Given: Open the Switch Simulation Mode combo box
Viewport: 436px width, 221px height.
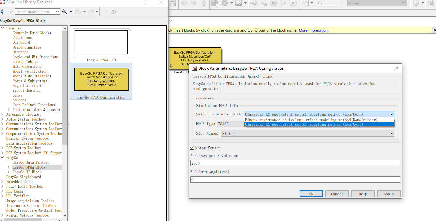Looking at the screenshot, I should pos(319,114).
